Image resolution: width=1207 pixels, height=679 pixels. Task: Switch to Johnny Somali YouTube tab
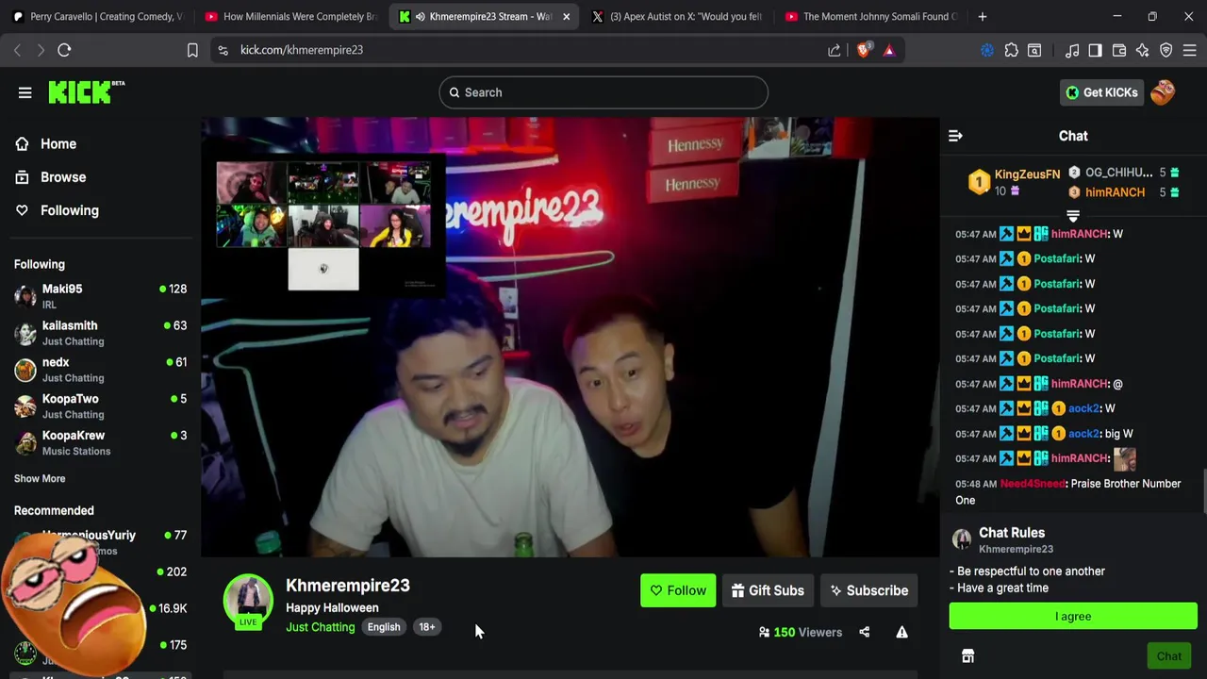[869, 16]
